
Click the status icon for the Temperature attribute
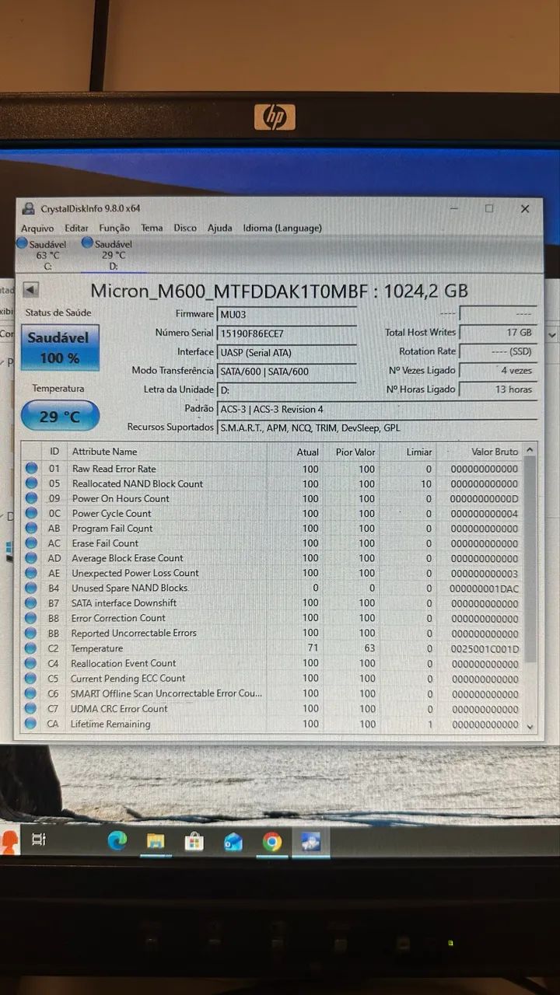coord(31,648)
